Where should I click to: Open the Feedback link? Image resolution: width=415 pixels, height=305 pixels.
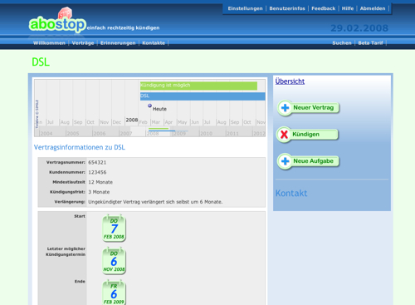point(324,8)
